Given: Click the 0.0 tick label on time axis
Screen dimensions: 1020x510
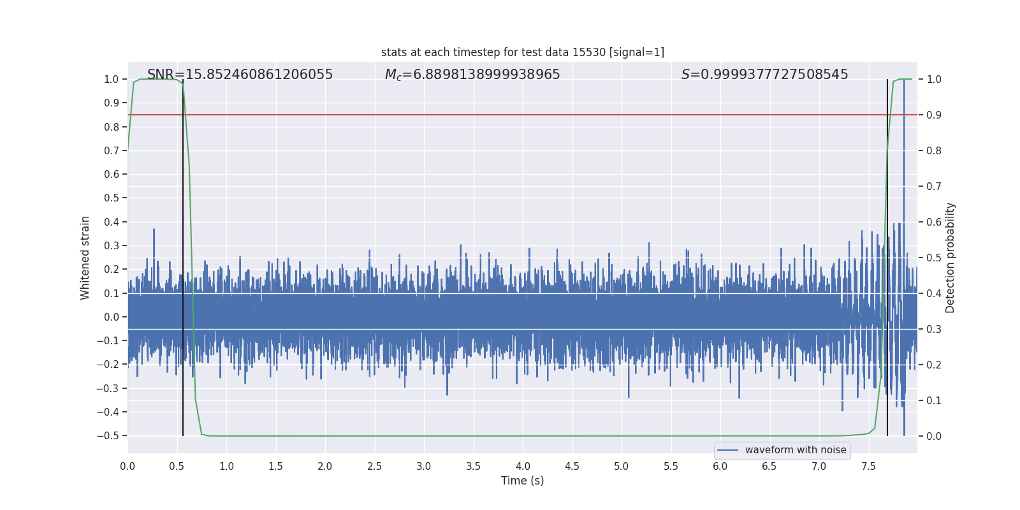Looking at the screenshot, I should pos(127,466).
